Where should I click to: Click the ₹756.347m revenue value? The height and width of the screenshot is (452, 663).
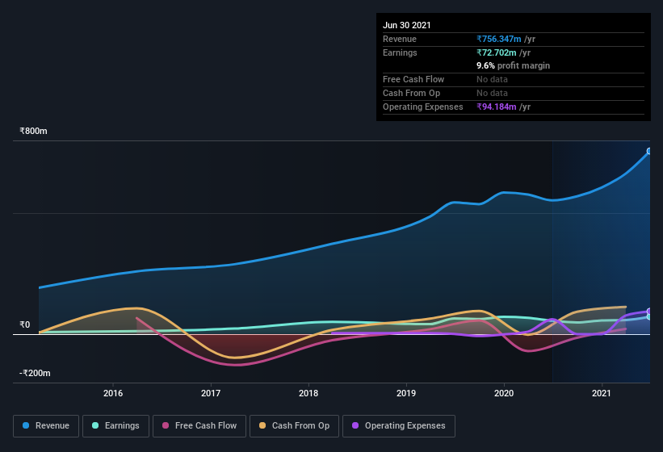499,39
